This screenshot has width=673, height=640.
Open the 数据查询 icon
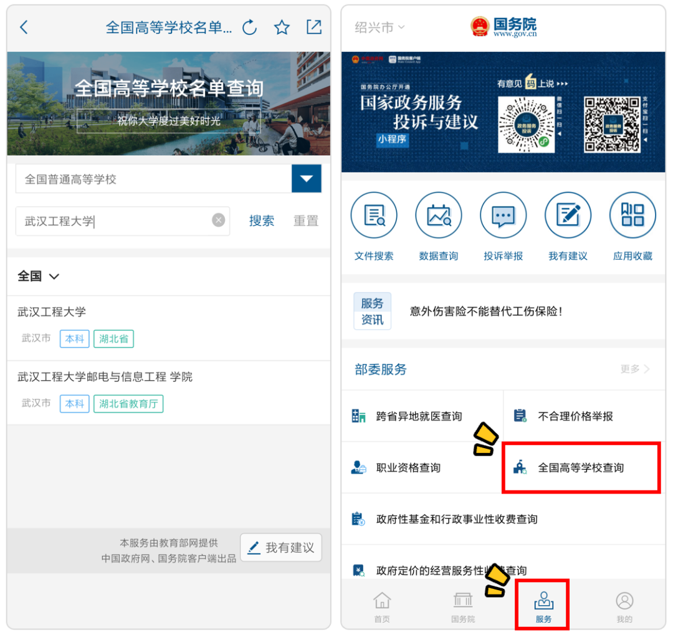[439, 215]
